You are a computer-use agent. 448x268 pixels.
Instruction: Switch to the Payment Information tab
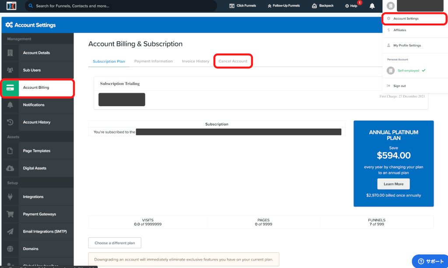[153, 61]
